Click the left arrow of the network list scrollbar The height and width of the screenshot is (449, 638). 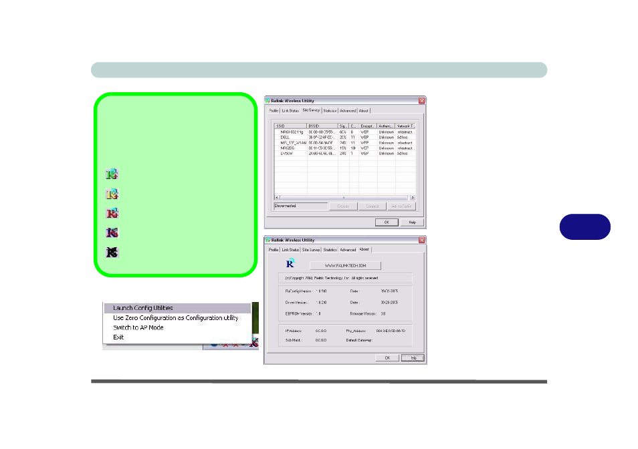(278, 198)
